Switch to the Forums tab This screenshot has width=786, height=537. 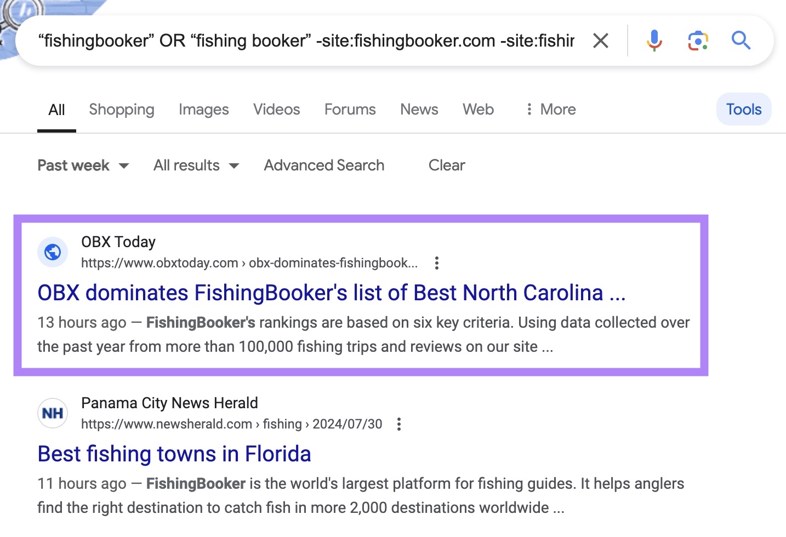[350, 109]
